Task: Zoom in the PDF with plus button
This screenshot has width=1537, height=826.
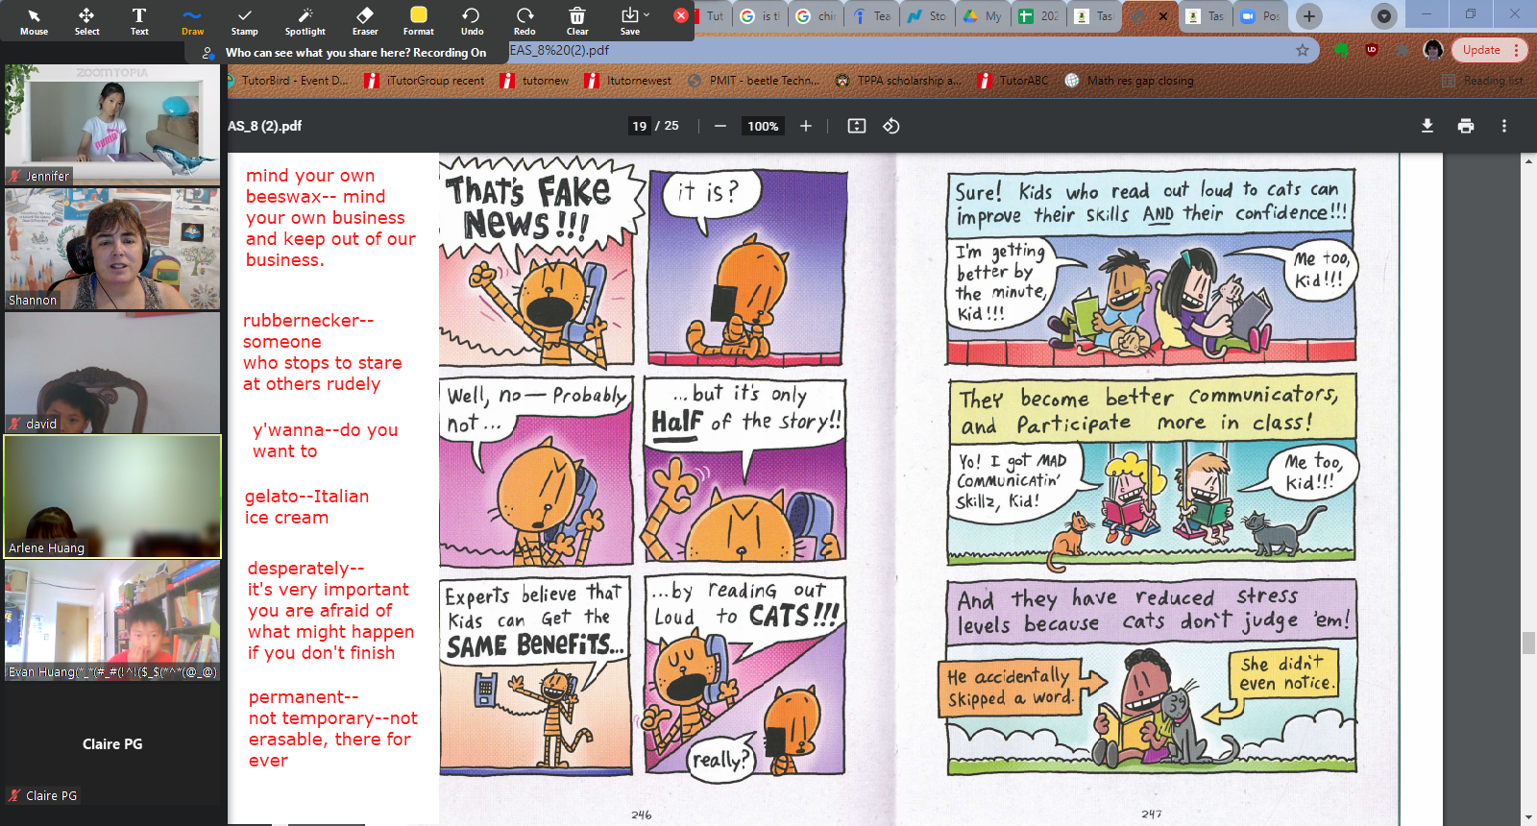Action: (806, 126)
